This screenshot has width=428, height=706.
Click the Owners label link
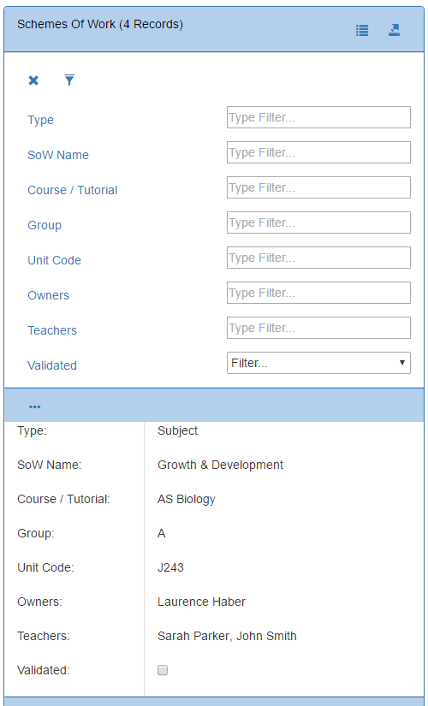pyautogui.click(x=48, y=295)
